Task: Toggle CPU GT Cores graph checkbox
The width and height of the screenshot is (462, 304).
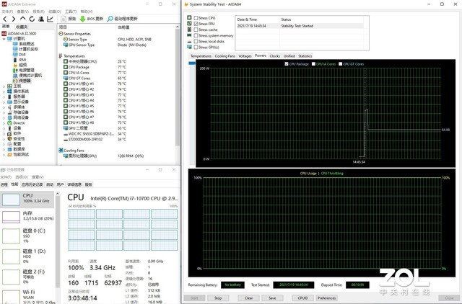Action: click(341, 64)
